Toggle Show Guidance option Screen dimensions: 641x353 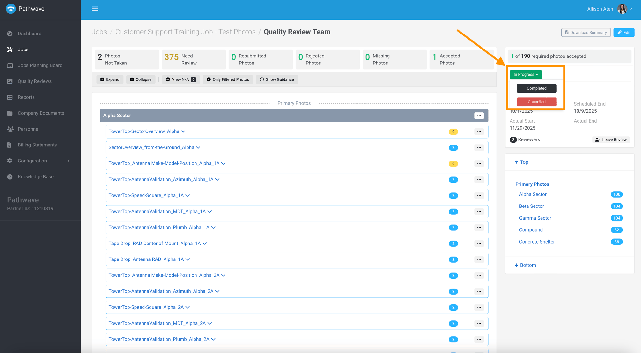pos(277,79)
